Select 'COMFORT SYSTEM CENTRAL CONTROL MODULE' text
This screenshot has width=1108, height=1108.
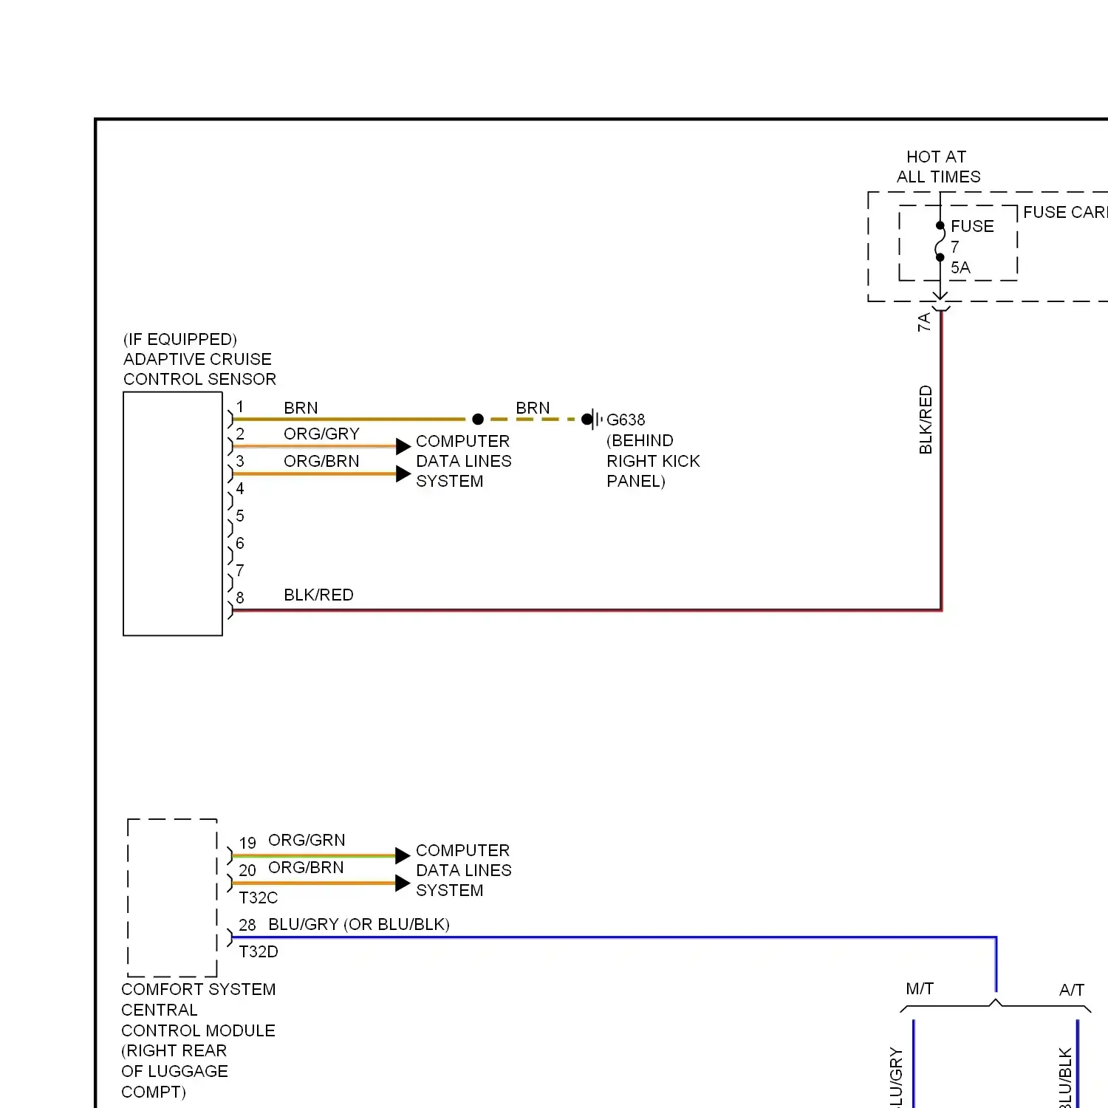[x=198, y=1010]
